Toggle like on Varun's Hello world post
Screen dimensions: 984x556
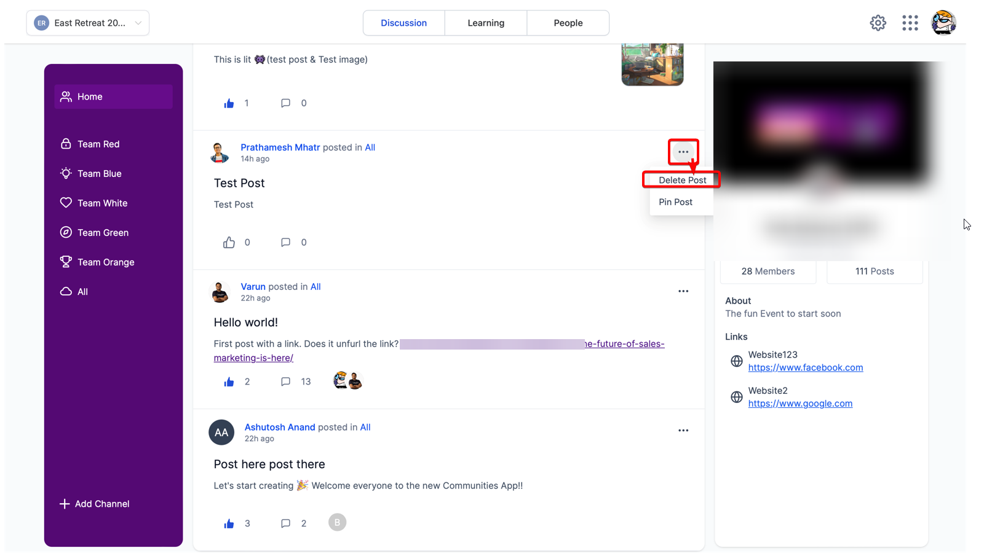pos(229,382)
